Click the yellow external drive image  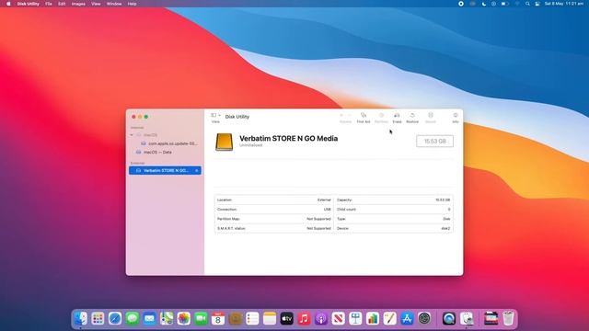(x=224, y=142)
